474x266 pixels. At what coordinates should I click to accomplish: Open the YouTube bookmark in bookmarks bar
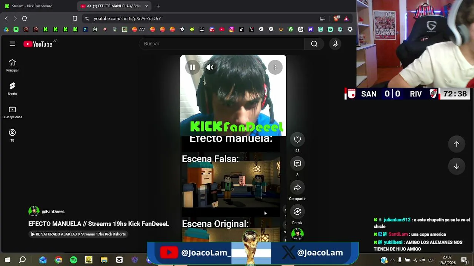[x=221, y=29]
